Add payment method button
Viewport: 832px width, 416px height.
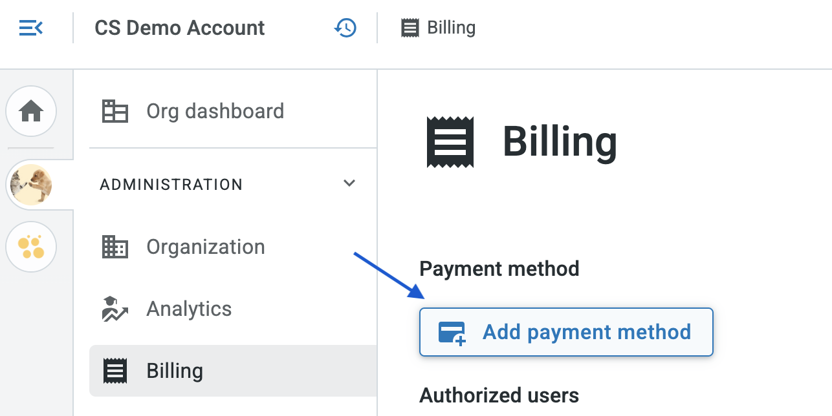point(566,332)
